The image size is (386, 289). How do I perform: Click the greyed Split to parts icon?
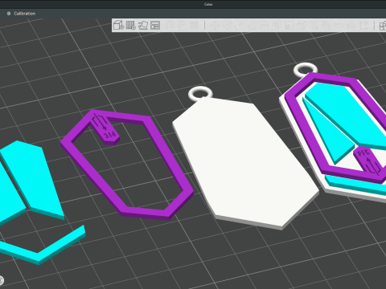point(183,25)
